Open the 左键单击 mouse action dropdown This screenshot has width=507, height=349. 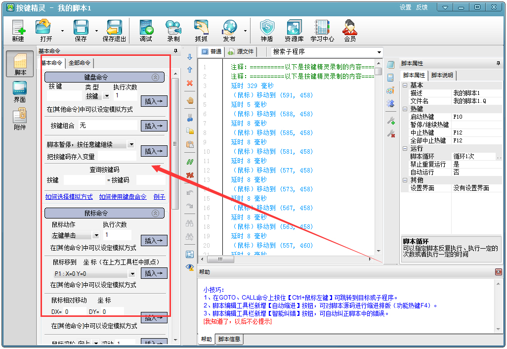point(96,235)
